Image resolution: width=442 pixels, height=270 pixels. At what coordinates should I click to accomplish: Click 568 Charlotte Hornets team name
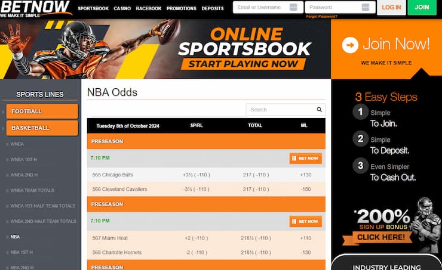click(x=117, y=253)
